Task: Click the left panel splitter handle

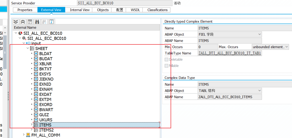Action: (8, 96)
